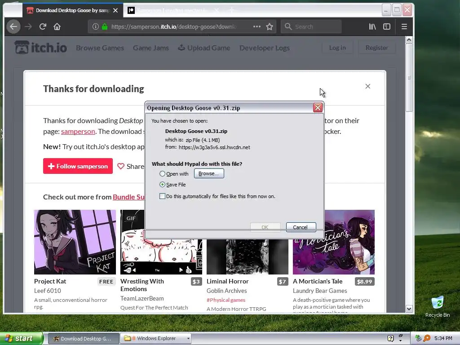Click the #Physical games tag
460x345 pixels.
226,300
